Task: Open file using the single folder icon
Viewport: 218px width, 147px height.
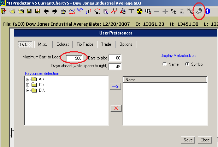Action: tap(12, 11)
